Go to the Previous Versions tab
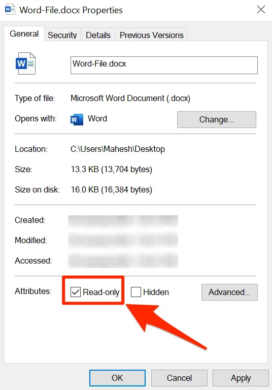The width and height of the screenshot is (272, 390). pos(151,35)
